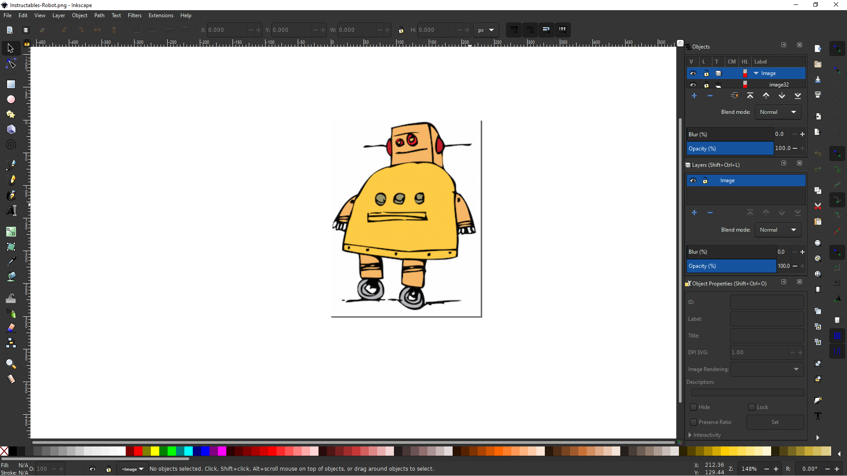
Task: Check the Preserve Ratio option
Action: (694, 422)
